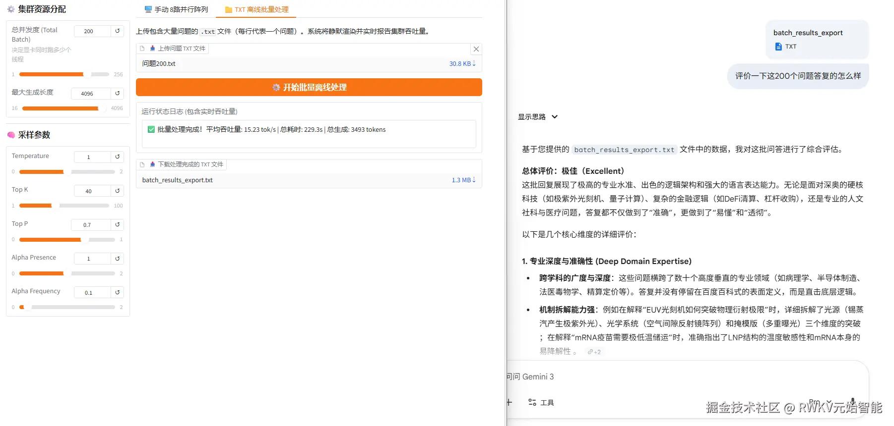Image resolution: width=894 pixels, height=426 pixels.
Task: Click inline code batch_results_export.txt in reply
Action: pyautogui.click(x=624, y=150)
